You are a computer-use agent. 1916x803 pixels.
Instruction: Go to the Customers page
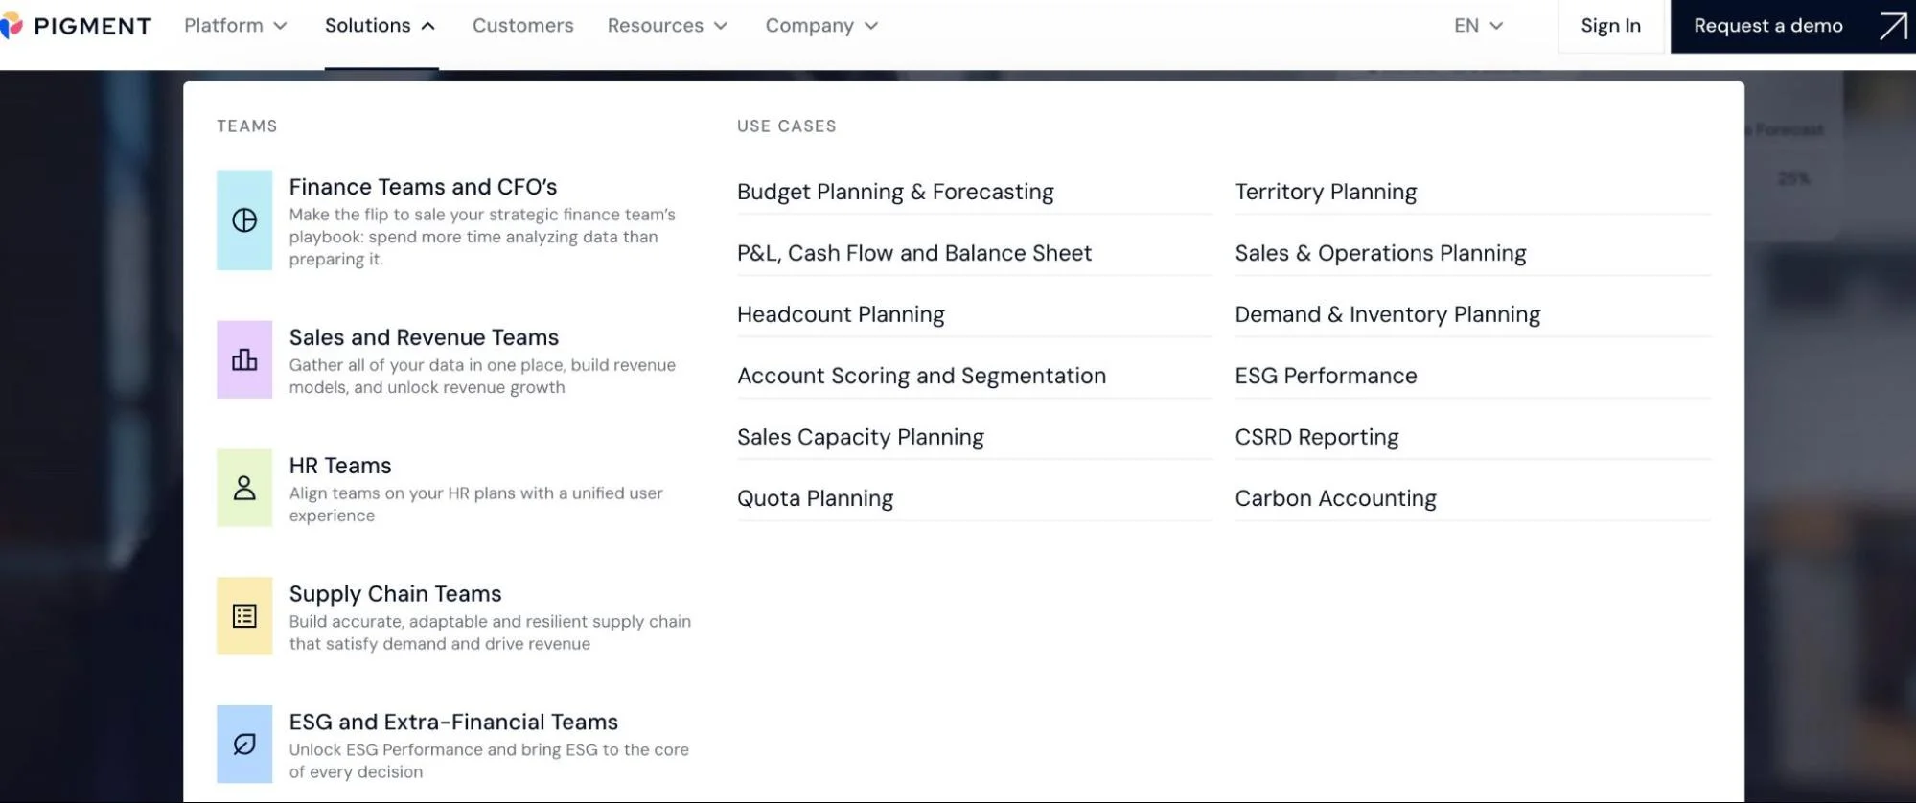tap(522, 26)
